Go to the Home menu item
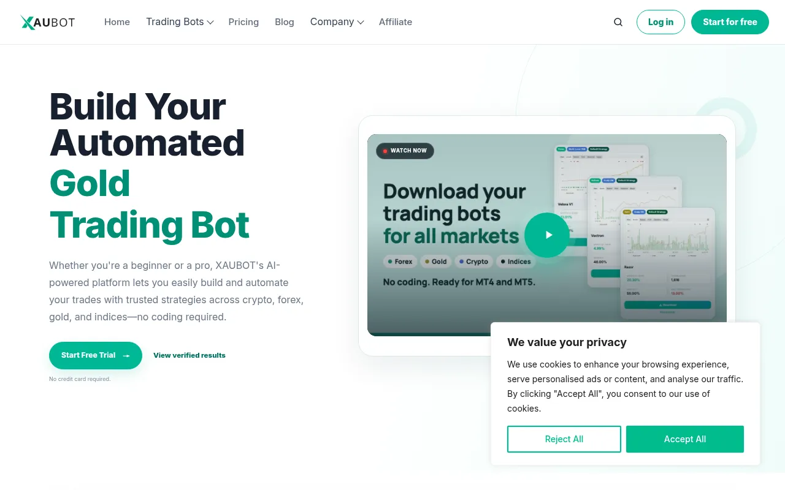 pyautogui.click(x=117, y=22)
